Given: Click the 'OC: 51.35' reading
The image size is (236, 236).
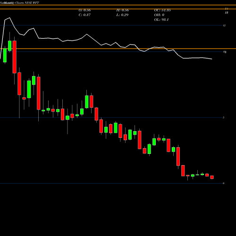Looking at the screenshot, I should [x=162, y=10].
